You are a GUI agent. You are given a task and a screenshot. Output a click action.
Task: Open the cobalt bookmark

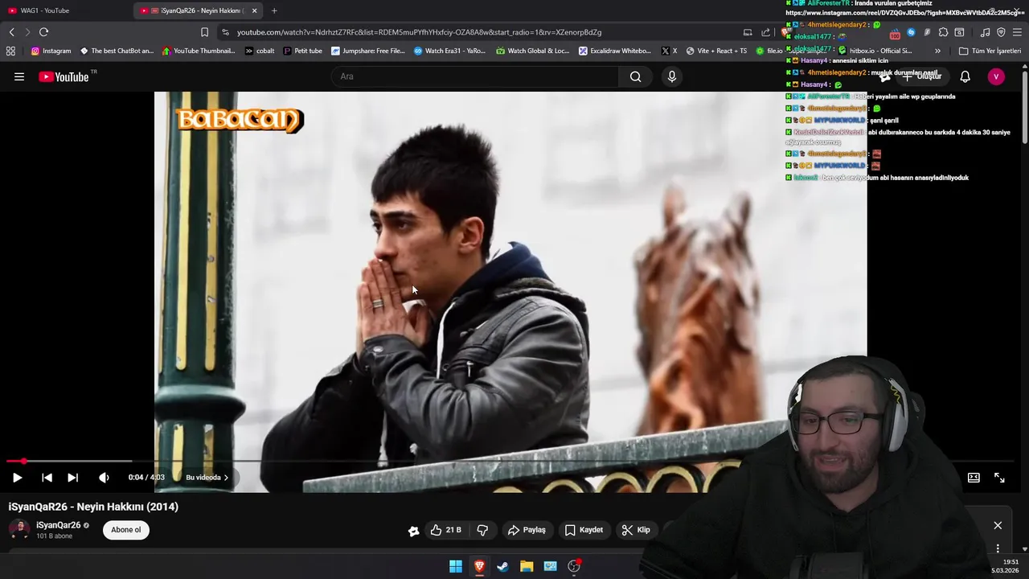[x=260, y=51]
